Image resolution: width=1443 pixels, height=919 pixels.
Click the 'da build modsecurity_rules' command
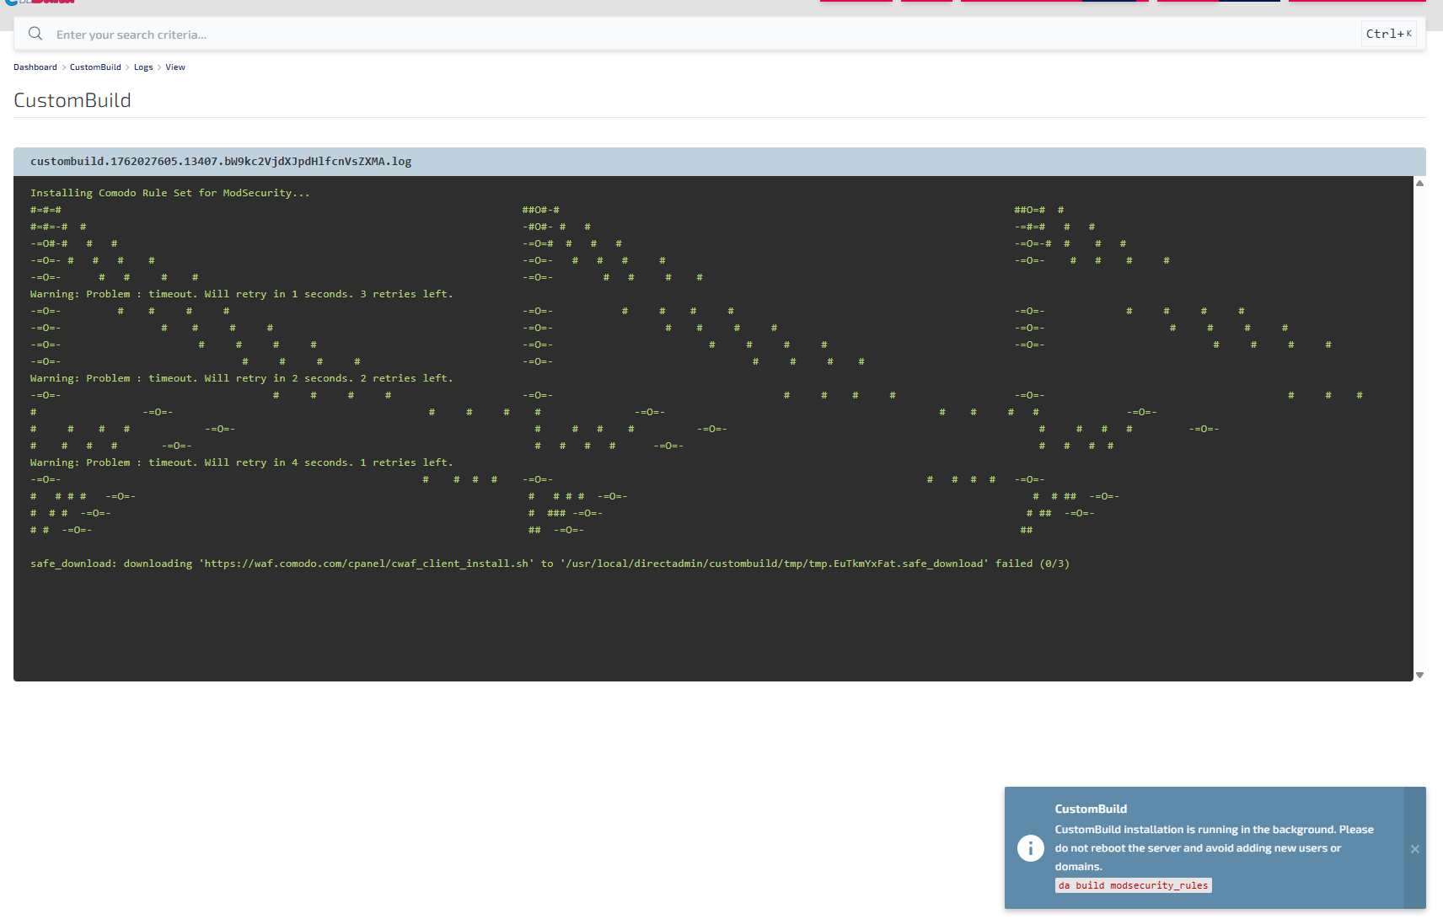point(1133,885)
